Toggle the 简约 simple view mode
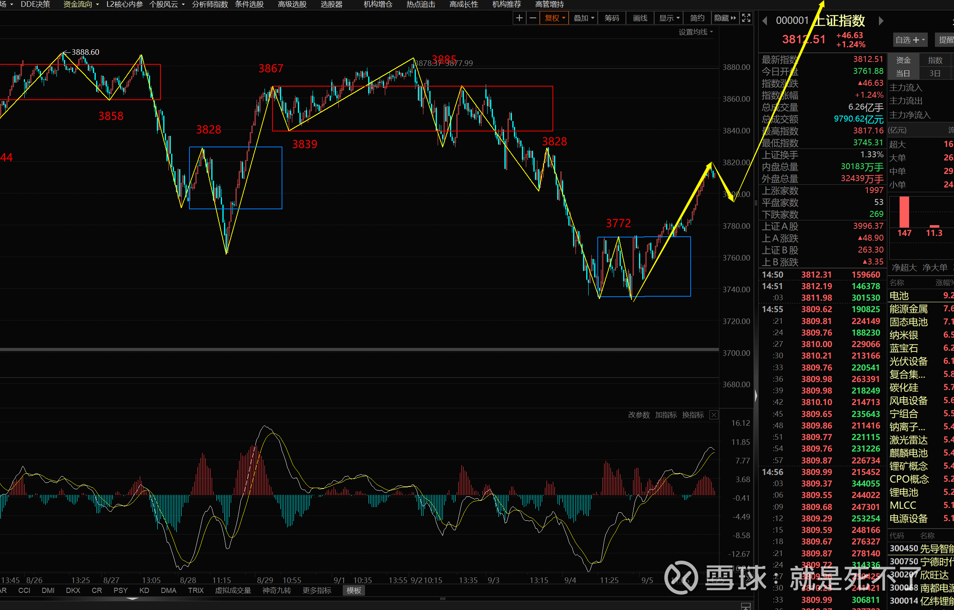Viewport: 954px width, 610px height. [697, 18]
